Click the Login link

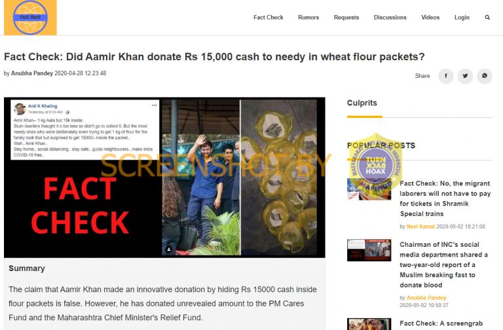click(462, 17)
